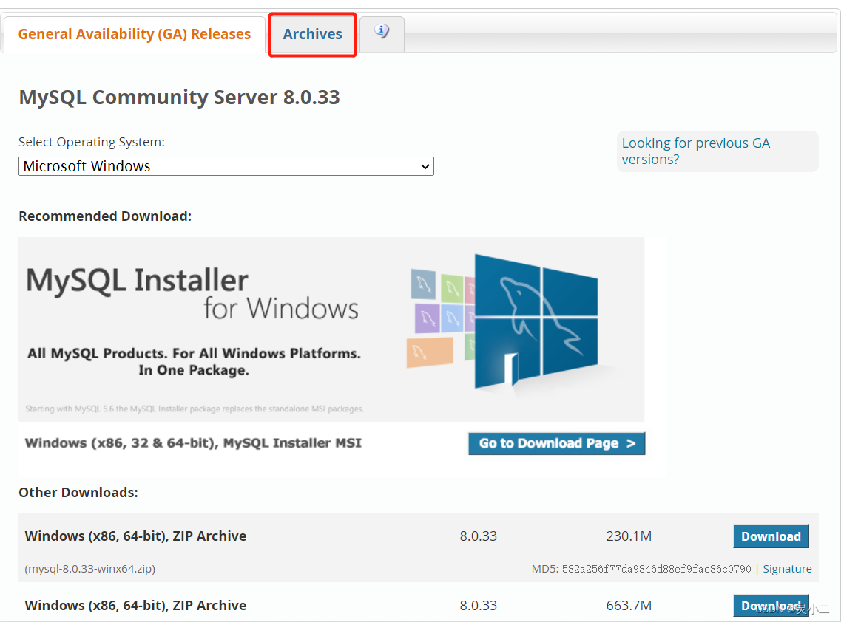Screen dimensions: 841x622
Task: Click Windows MySQL Installer MSI label
Action: click(193, 443)
